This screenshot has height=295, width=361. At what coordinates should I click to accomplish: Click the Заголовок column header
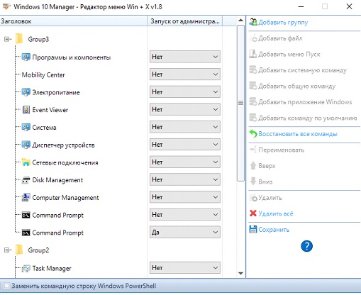pos(74,21)
